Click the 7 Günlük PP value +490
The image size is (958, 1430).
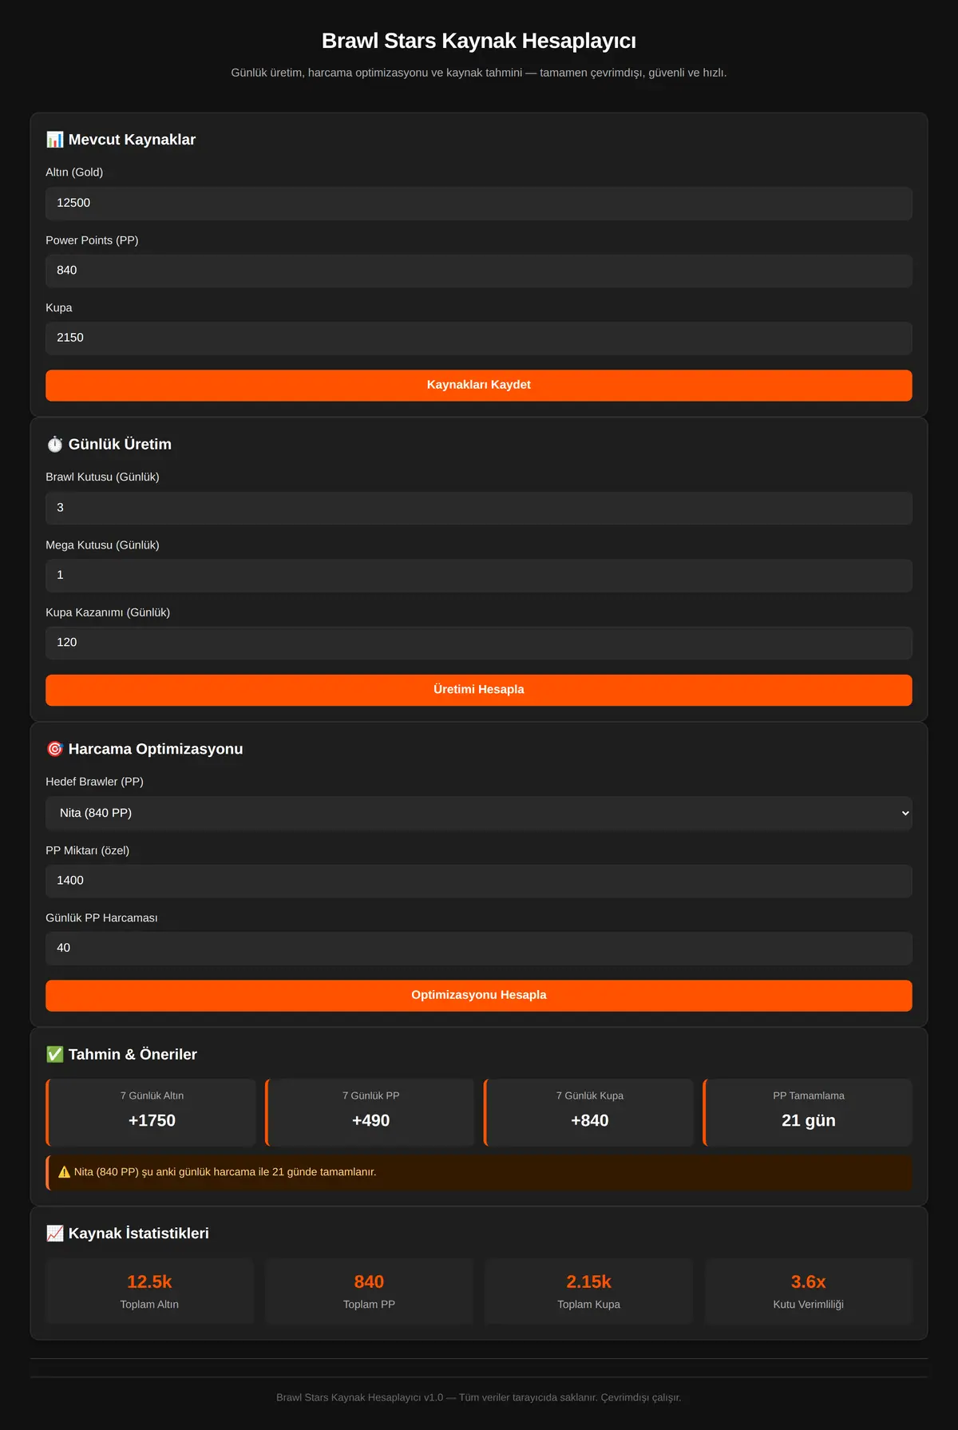click(x=371, y=1120)
